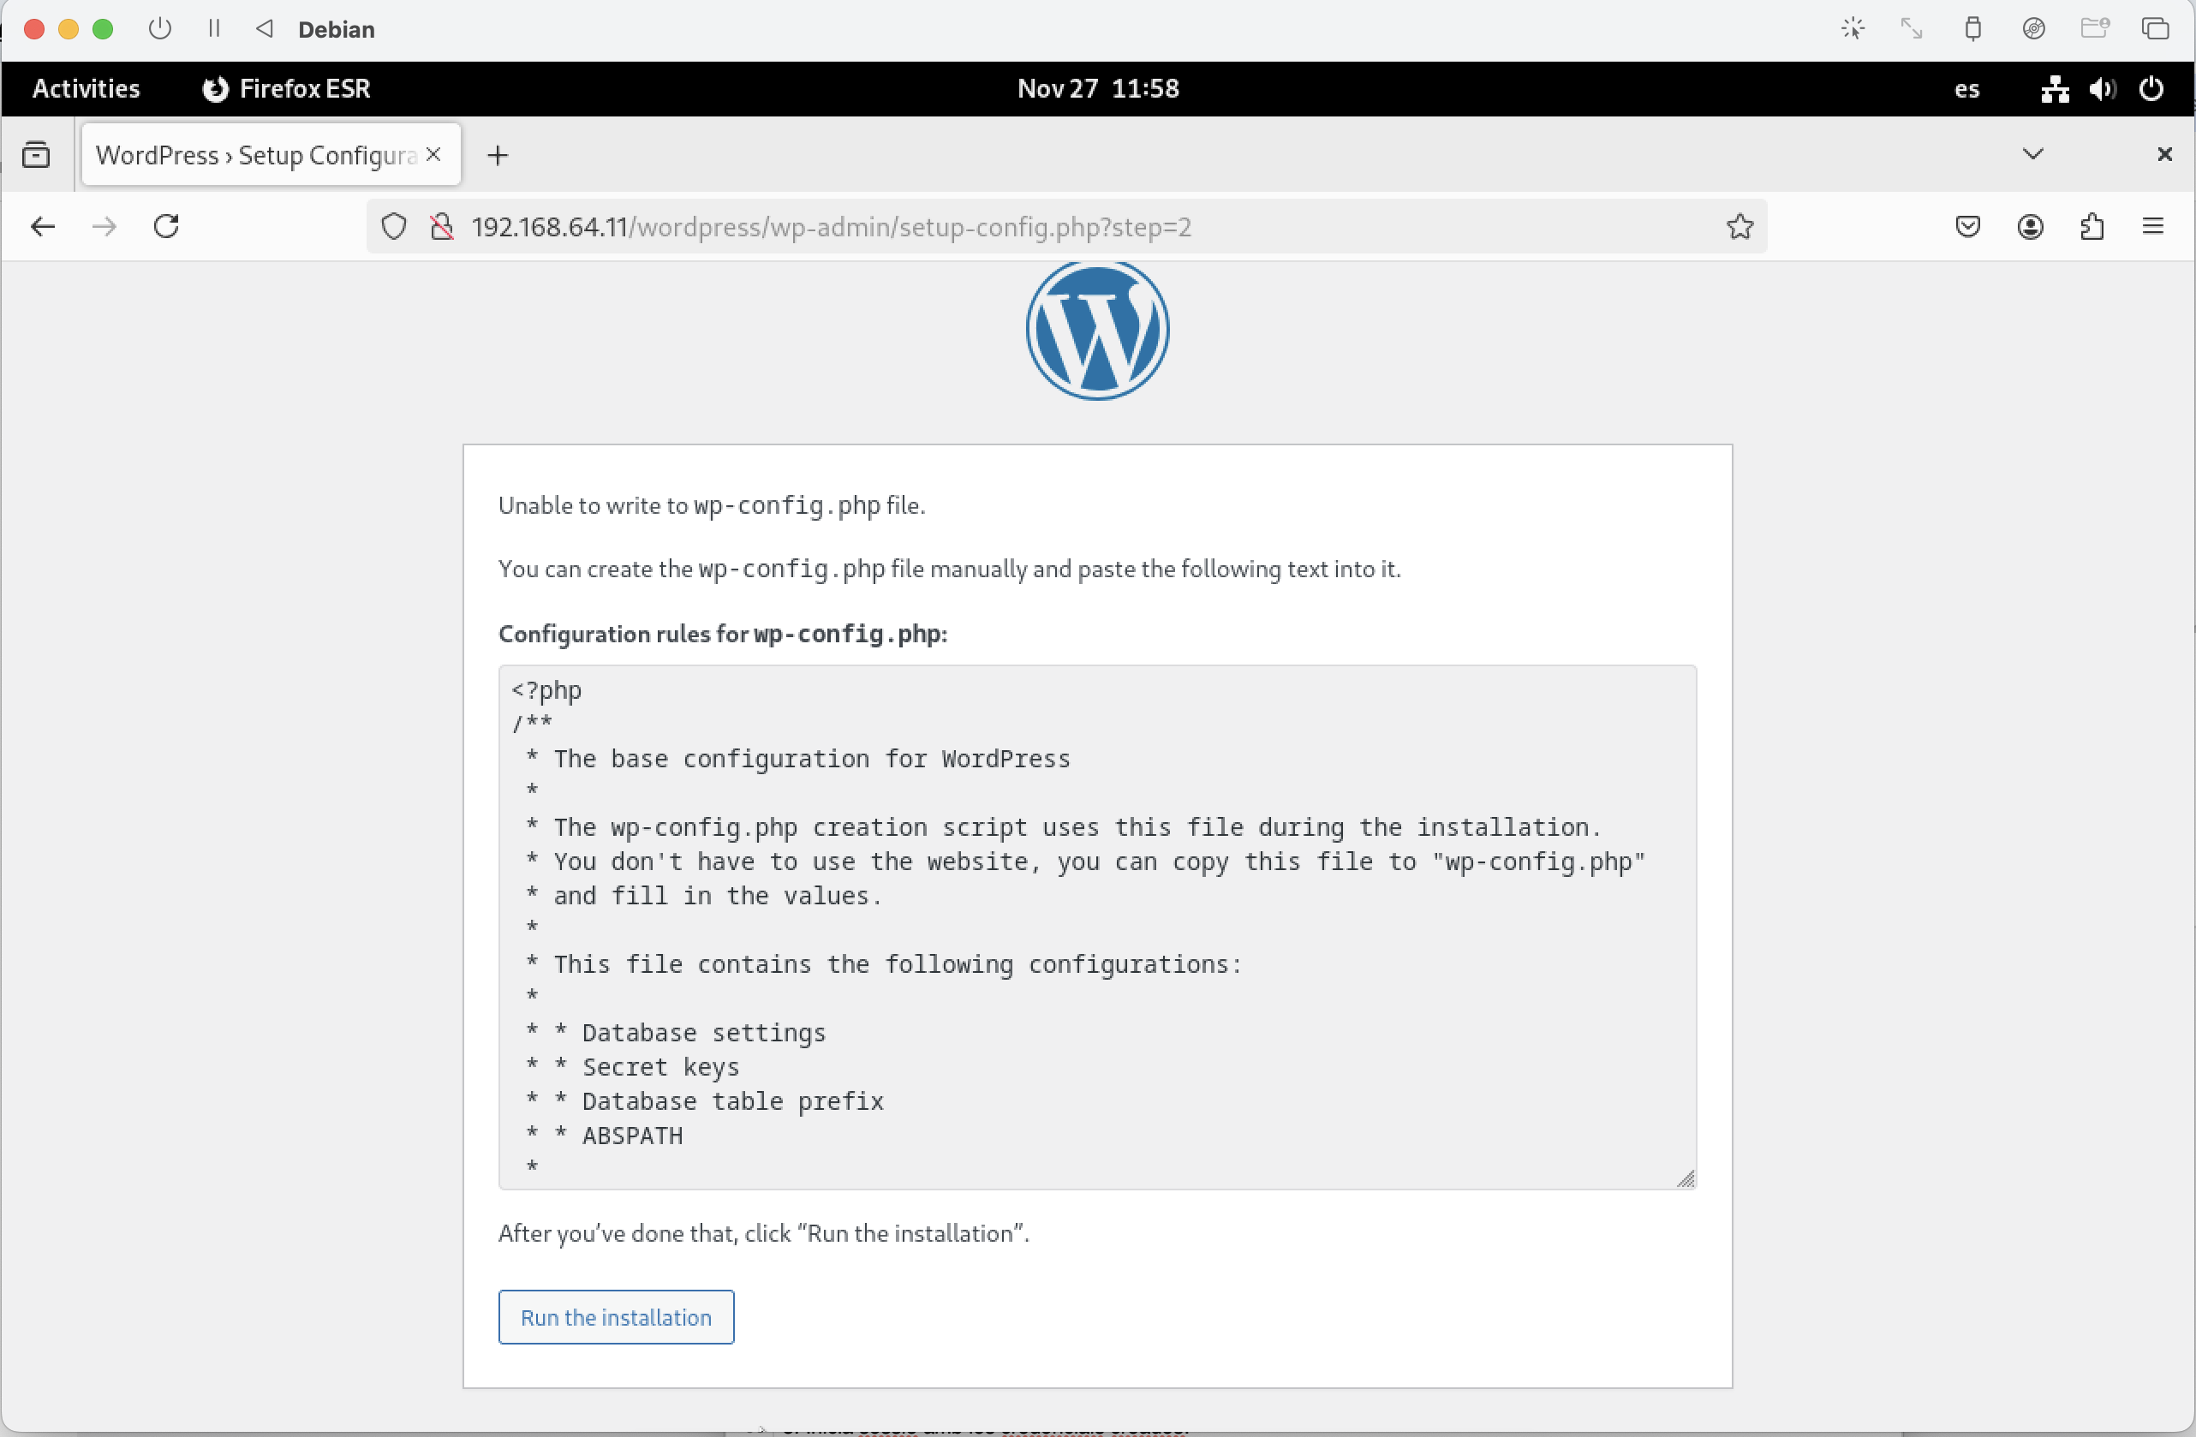Bookmark this page with the star icon
Screen dimensions: 2196x1437
tap(1739, 227)
